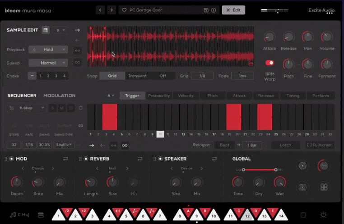Screen dimensions: 344x224
Task: Adjust the Attack knob
Action: (x=270, y=37)
